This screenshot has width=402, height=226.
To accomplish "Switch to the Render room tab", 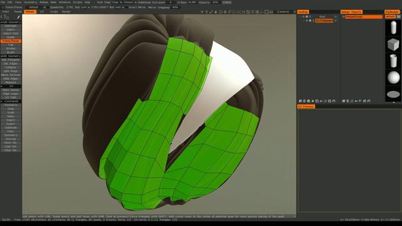I will click(66, 12).
